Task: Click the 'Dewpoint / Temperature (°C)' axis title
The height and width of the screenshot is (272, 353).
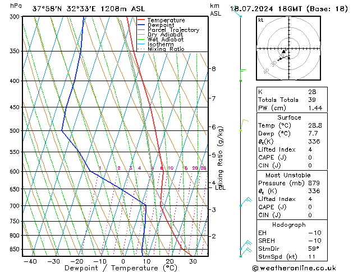Action: point(121,268)
